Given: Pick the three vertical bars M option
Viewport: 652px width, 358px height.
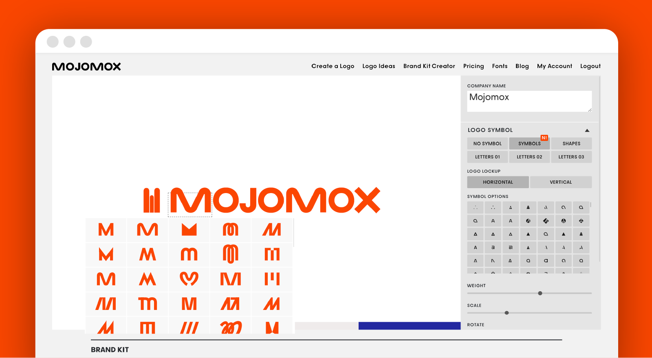Looking at the screenshot, I should 272,279.
